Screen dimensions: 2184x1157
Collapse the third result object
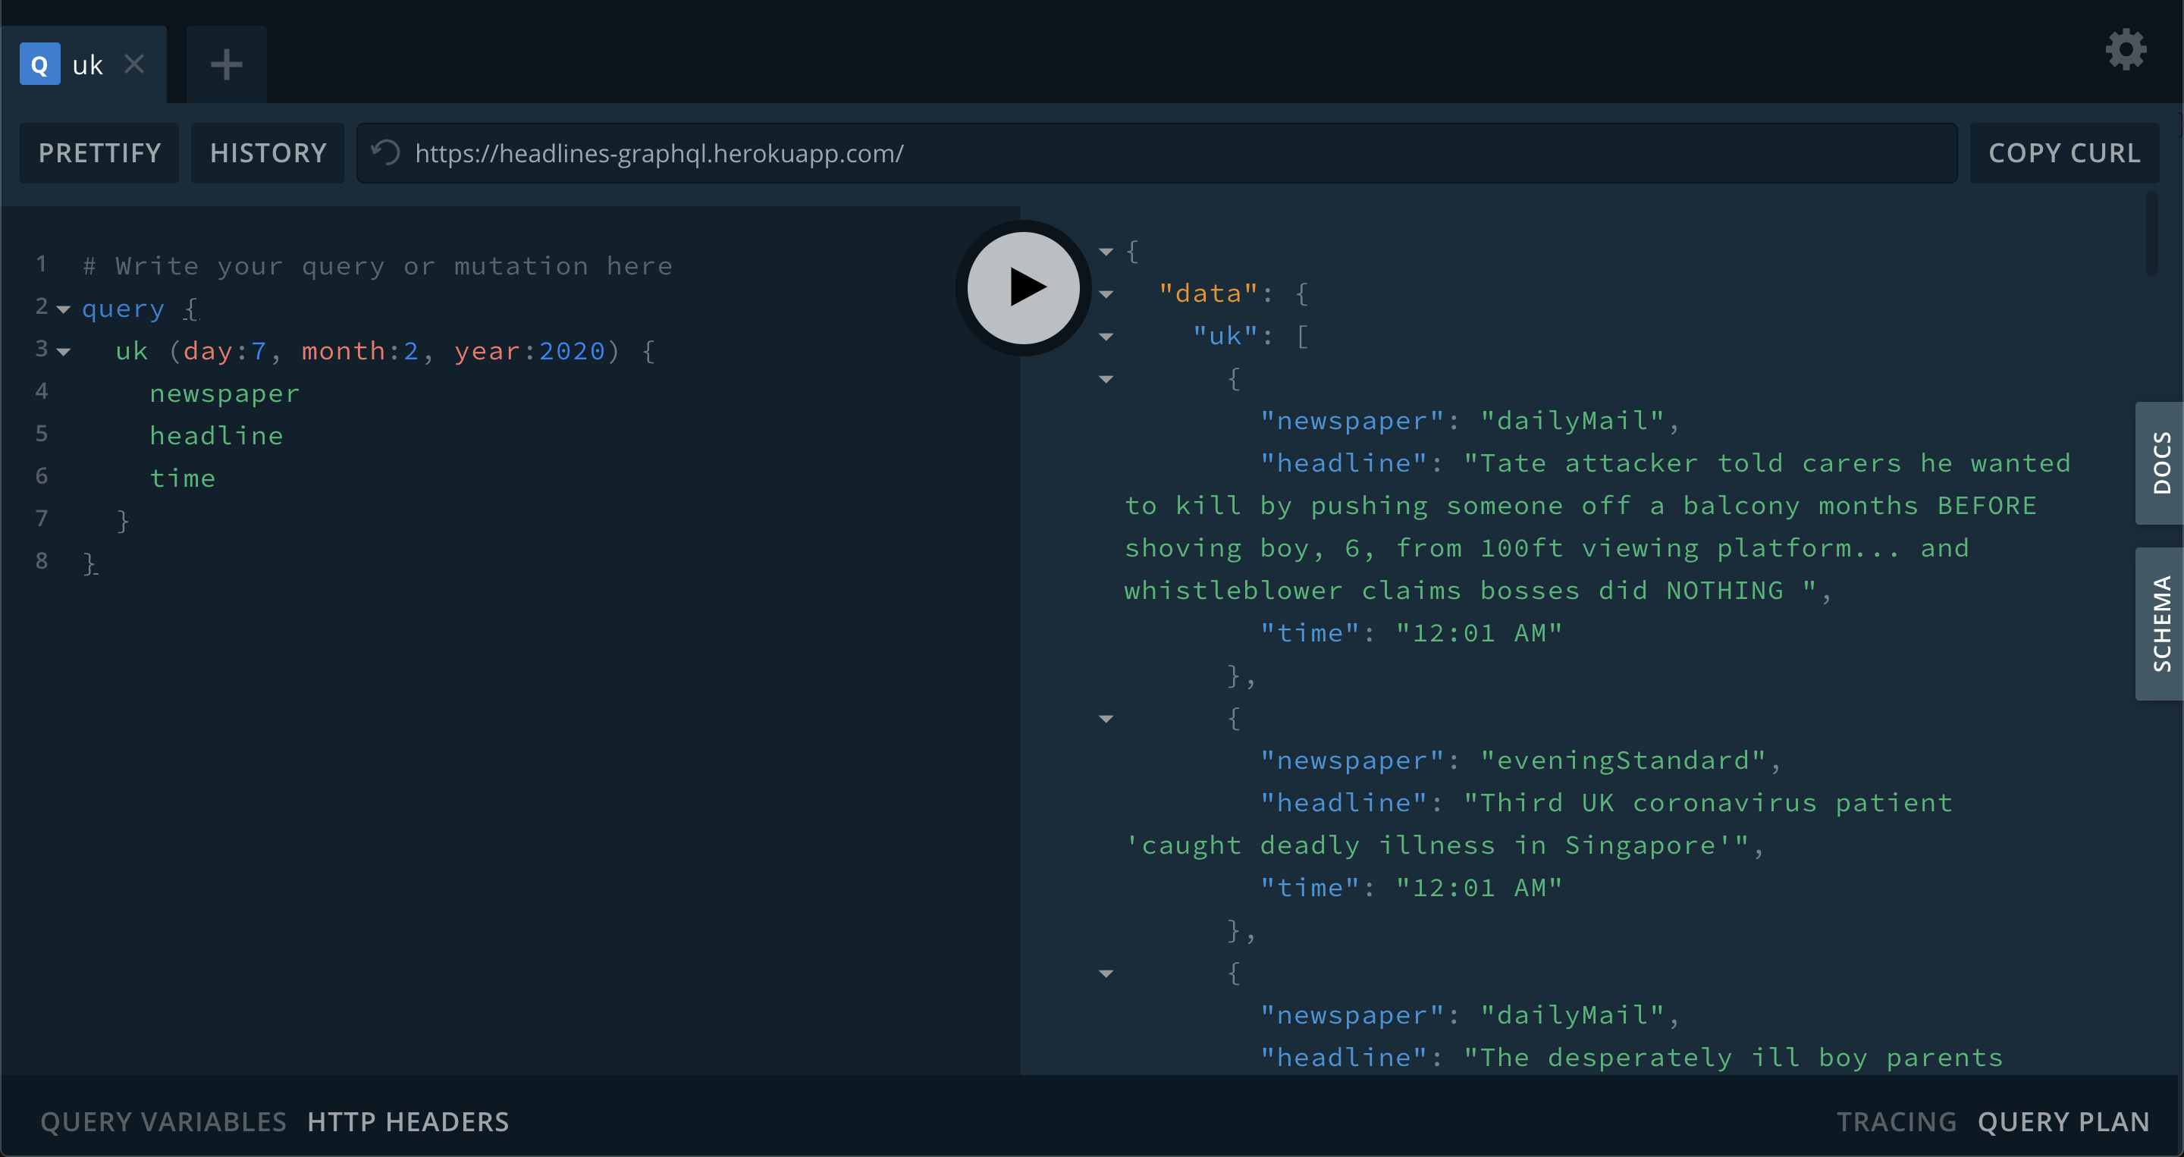point(1106,973)
